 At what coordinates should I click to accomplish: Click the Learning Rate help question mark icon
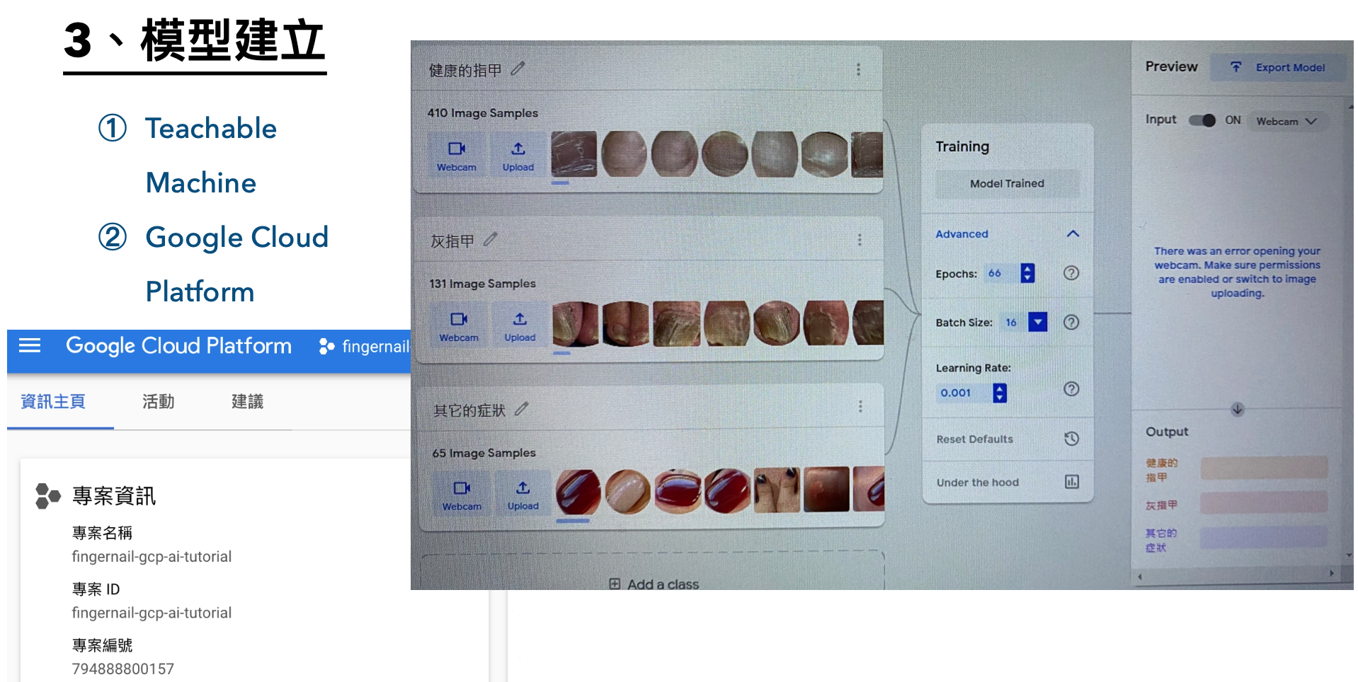point(1071,388)
